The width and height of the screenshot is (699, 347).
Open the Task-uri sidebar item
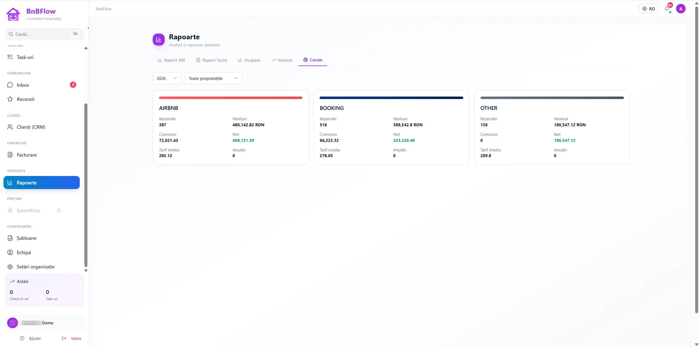[42, 57]
